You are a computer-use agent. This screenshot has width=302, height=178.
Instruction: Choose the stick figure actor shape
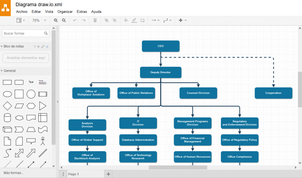[x=43, y=141]
